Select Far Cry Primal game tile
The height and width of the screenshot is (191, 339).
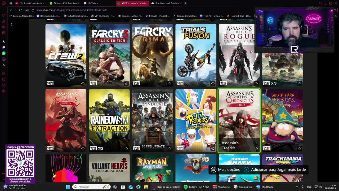[x=153, y=55]
